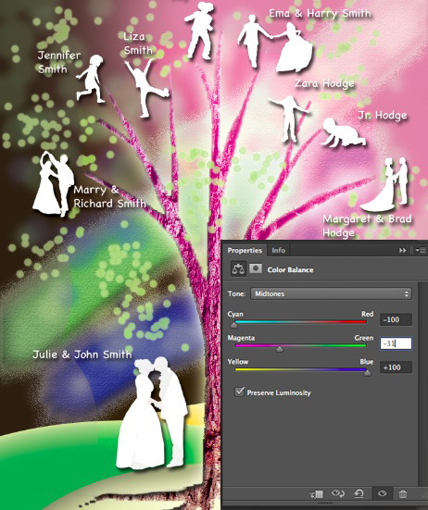Image resolution: width=428 pixels, height=510 pixels.
Task: Switch to the Info tab
Action: (278, 250)
